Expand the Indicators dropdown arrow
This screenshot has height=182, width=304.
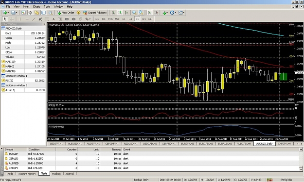point(167,13)
